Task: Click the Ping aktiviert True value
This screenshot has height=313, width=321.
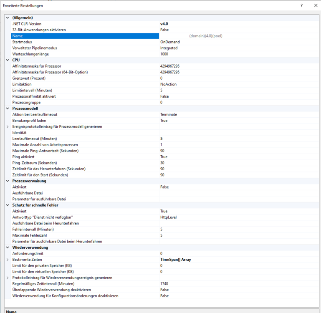Action: point(164,157)
